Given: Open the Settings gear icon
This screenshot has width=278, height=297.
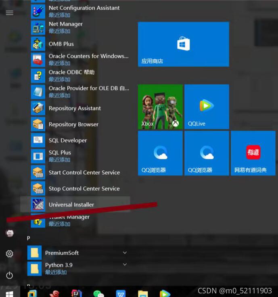Looking at the screenshot, I should (x=9, y=254).
